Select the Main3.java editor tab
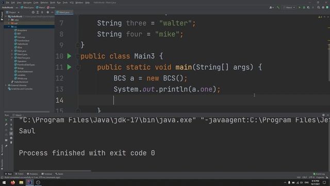 [x=64, y=12]
